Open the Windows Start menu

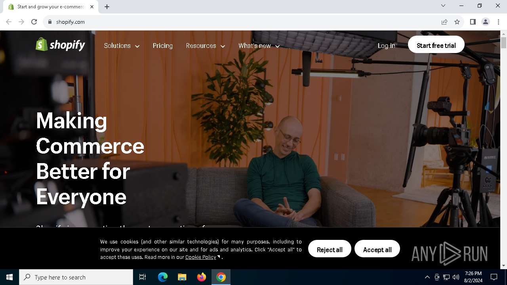click(x=10, y=277)
